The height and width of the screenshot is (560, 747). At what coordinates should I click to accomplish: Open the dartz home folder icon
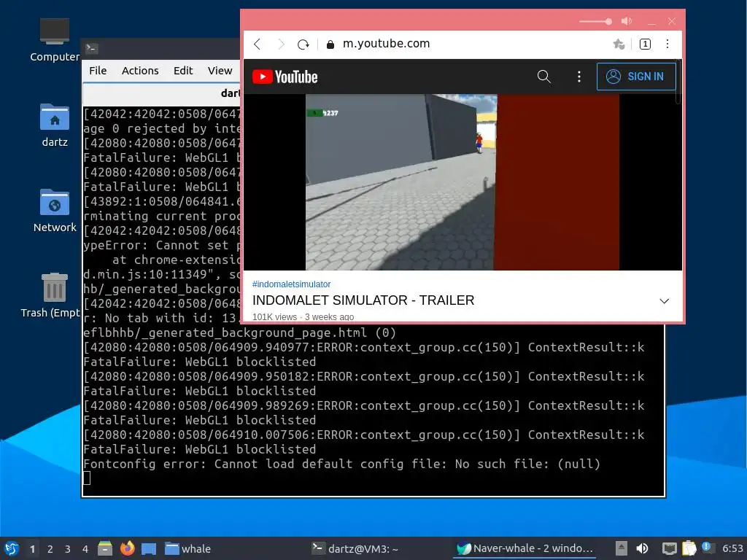54,125
